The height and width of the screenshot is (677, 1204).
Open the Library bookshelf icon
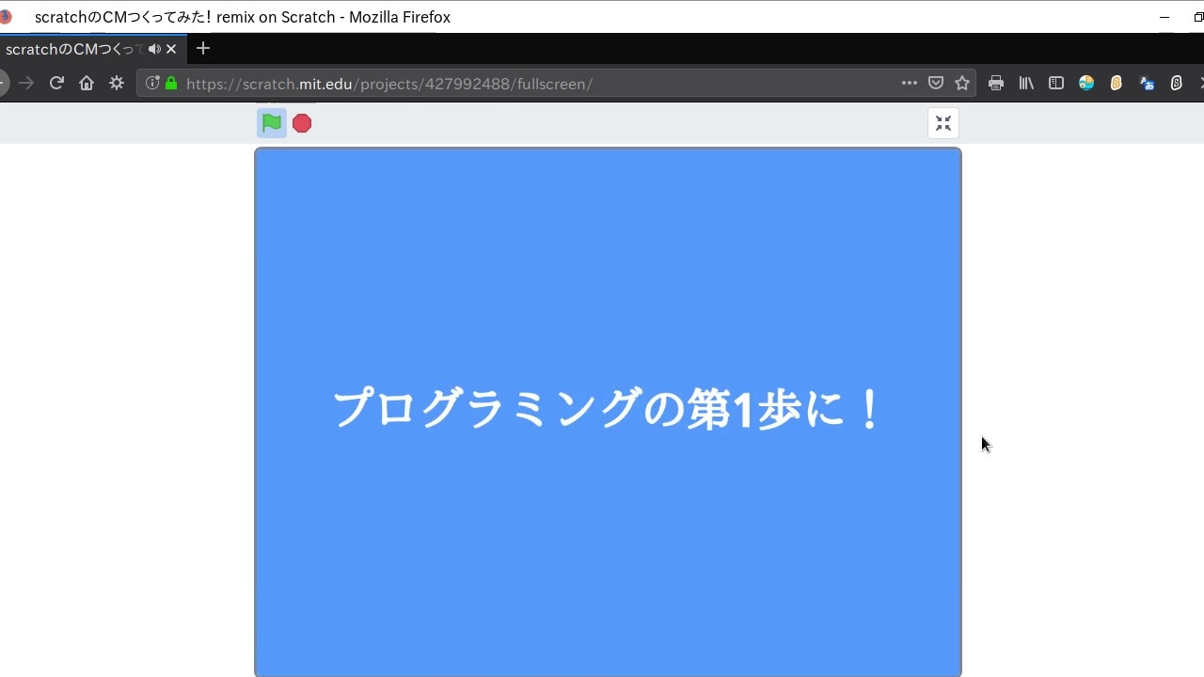(x=1026, y=83)
